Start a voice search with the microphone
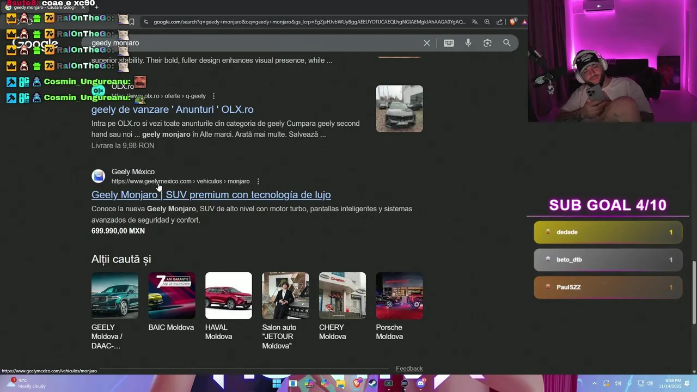The height and width of the screenshot is (392, 697). point(468,43)
